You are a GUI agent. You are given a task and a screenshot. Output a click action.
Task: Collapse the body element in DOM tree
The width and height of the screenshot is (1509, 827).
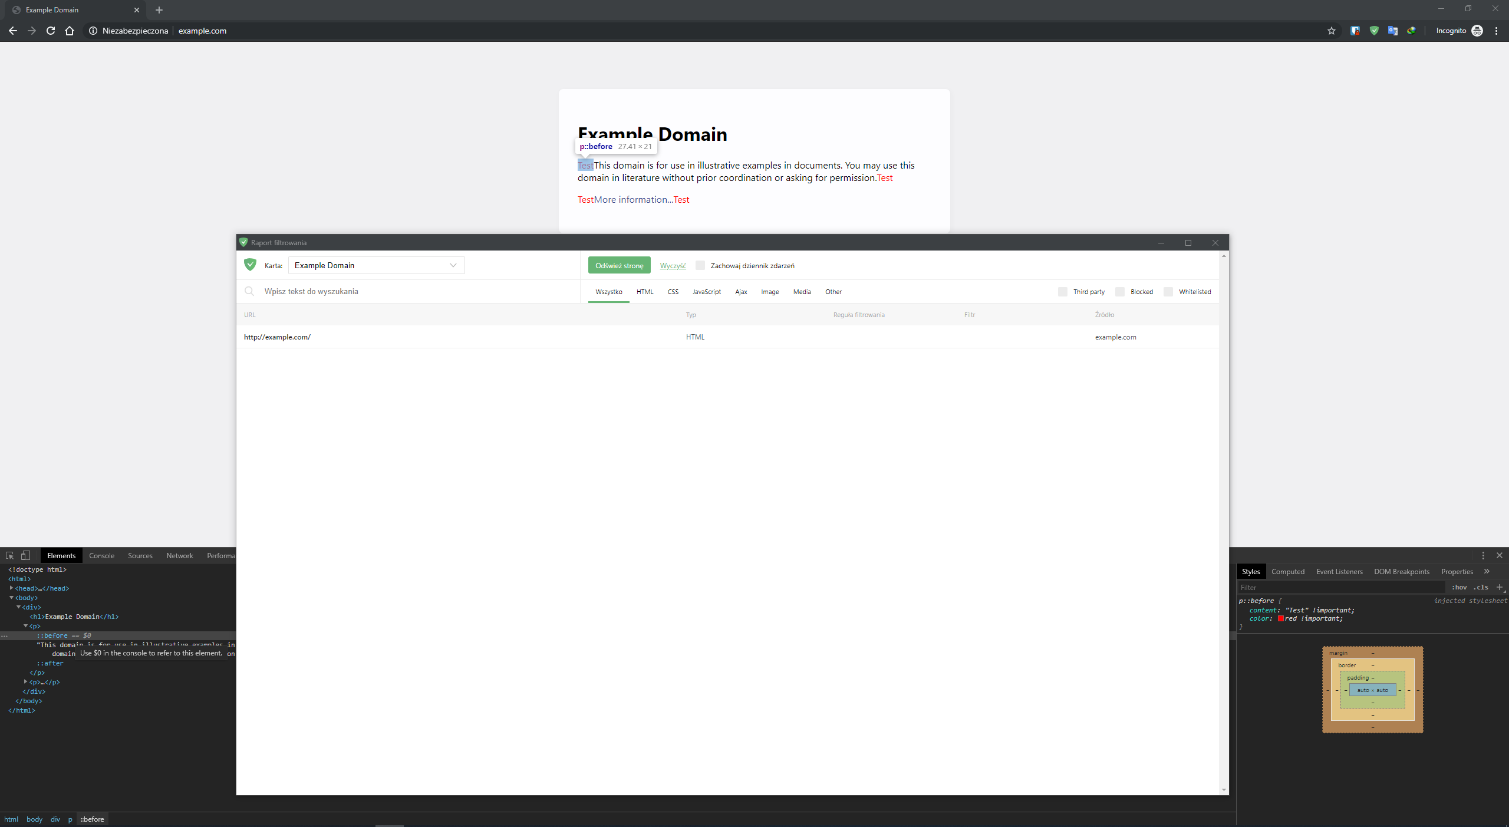click(11, 597)
